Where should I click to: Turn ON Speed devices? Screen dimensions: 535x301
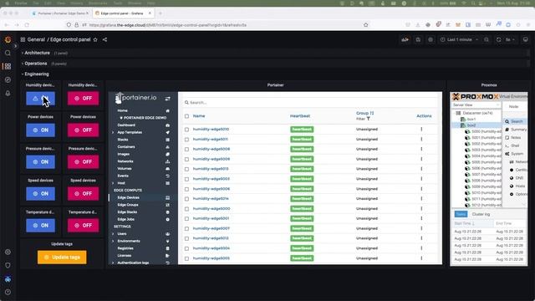tap(40, 193)
